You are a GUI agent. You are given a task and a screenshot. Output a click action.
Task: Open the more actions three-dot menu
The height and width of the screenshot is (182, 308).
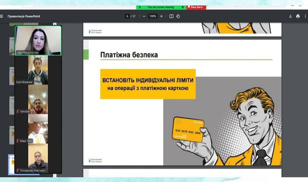point(305,16)
